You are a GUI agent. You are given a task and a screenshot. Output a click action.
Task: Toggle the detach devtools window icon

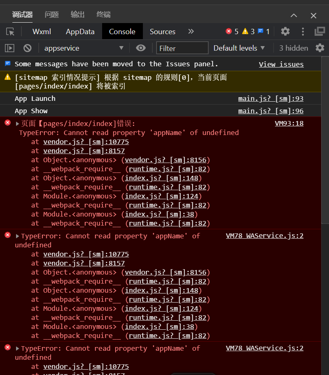point(320,31)
